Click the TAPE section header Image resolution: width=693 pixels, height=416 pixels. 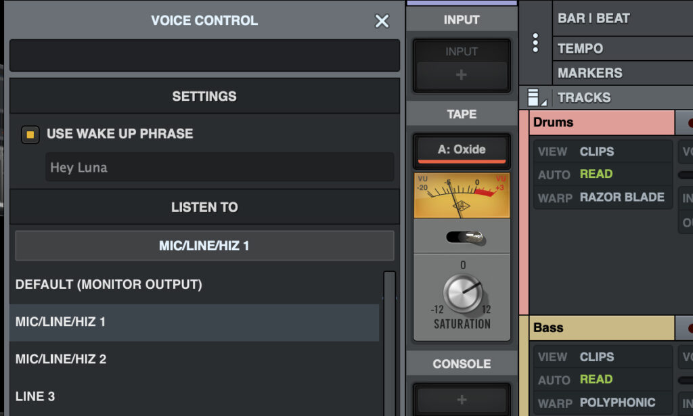coord(462,114)
